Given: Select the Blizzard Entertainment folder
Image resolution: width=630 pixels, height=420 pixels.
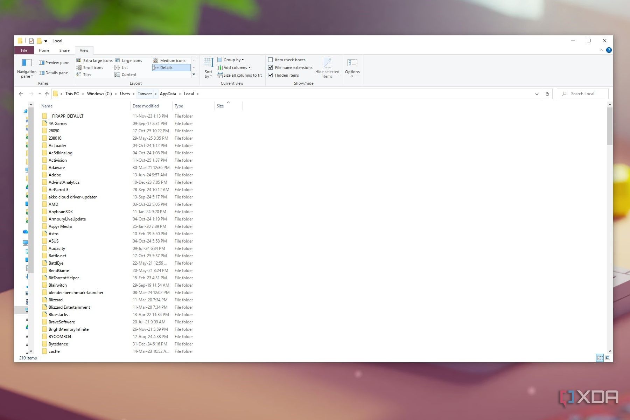Looking at the screenshot, I should (69, 307).
